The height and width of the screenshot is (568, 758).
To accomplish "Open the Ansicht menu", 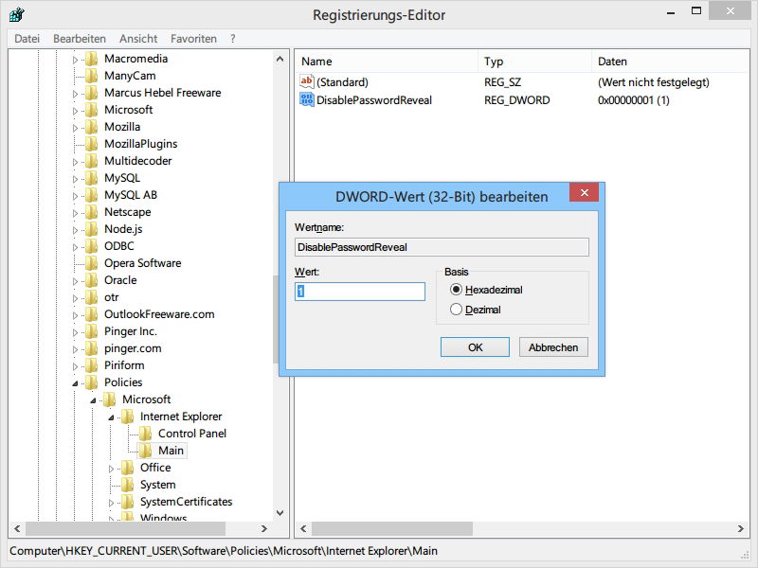I will (138, 39).
